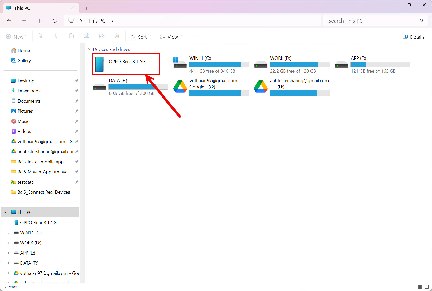Image resolution: width=432 pixels, height=291 pixels.
Task: Click the Paste clipboard icon
Action: [x=71, y=36]
